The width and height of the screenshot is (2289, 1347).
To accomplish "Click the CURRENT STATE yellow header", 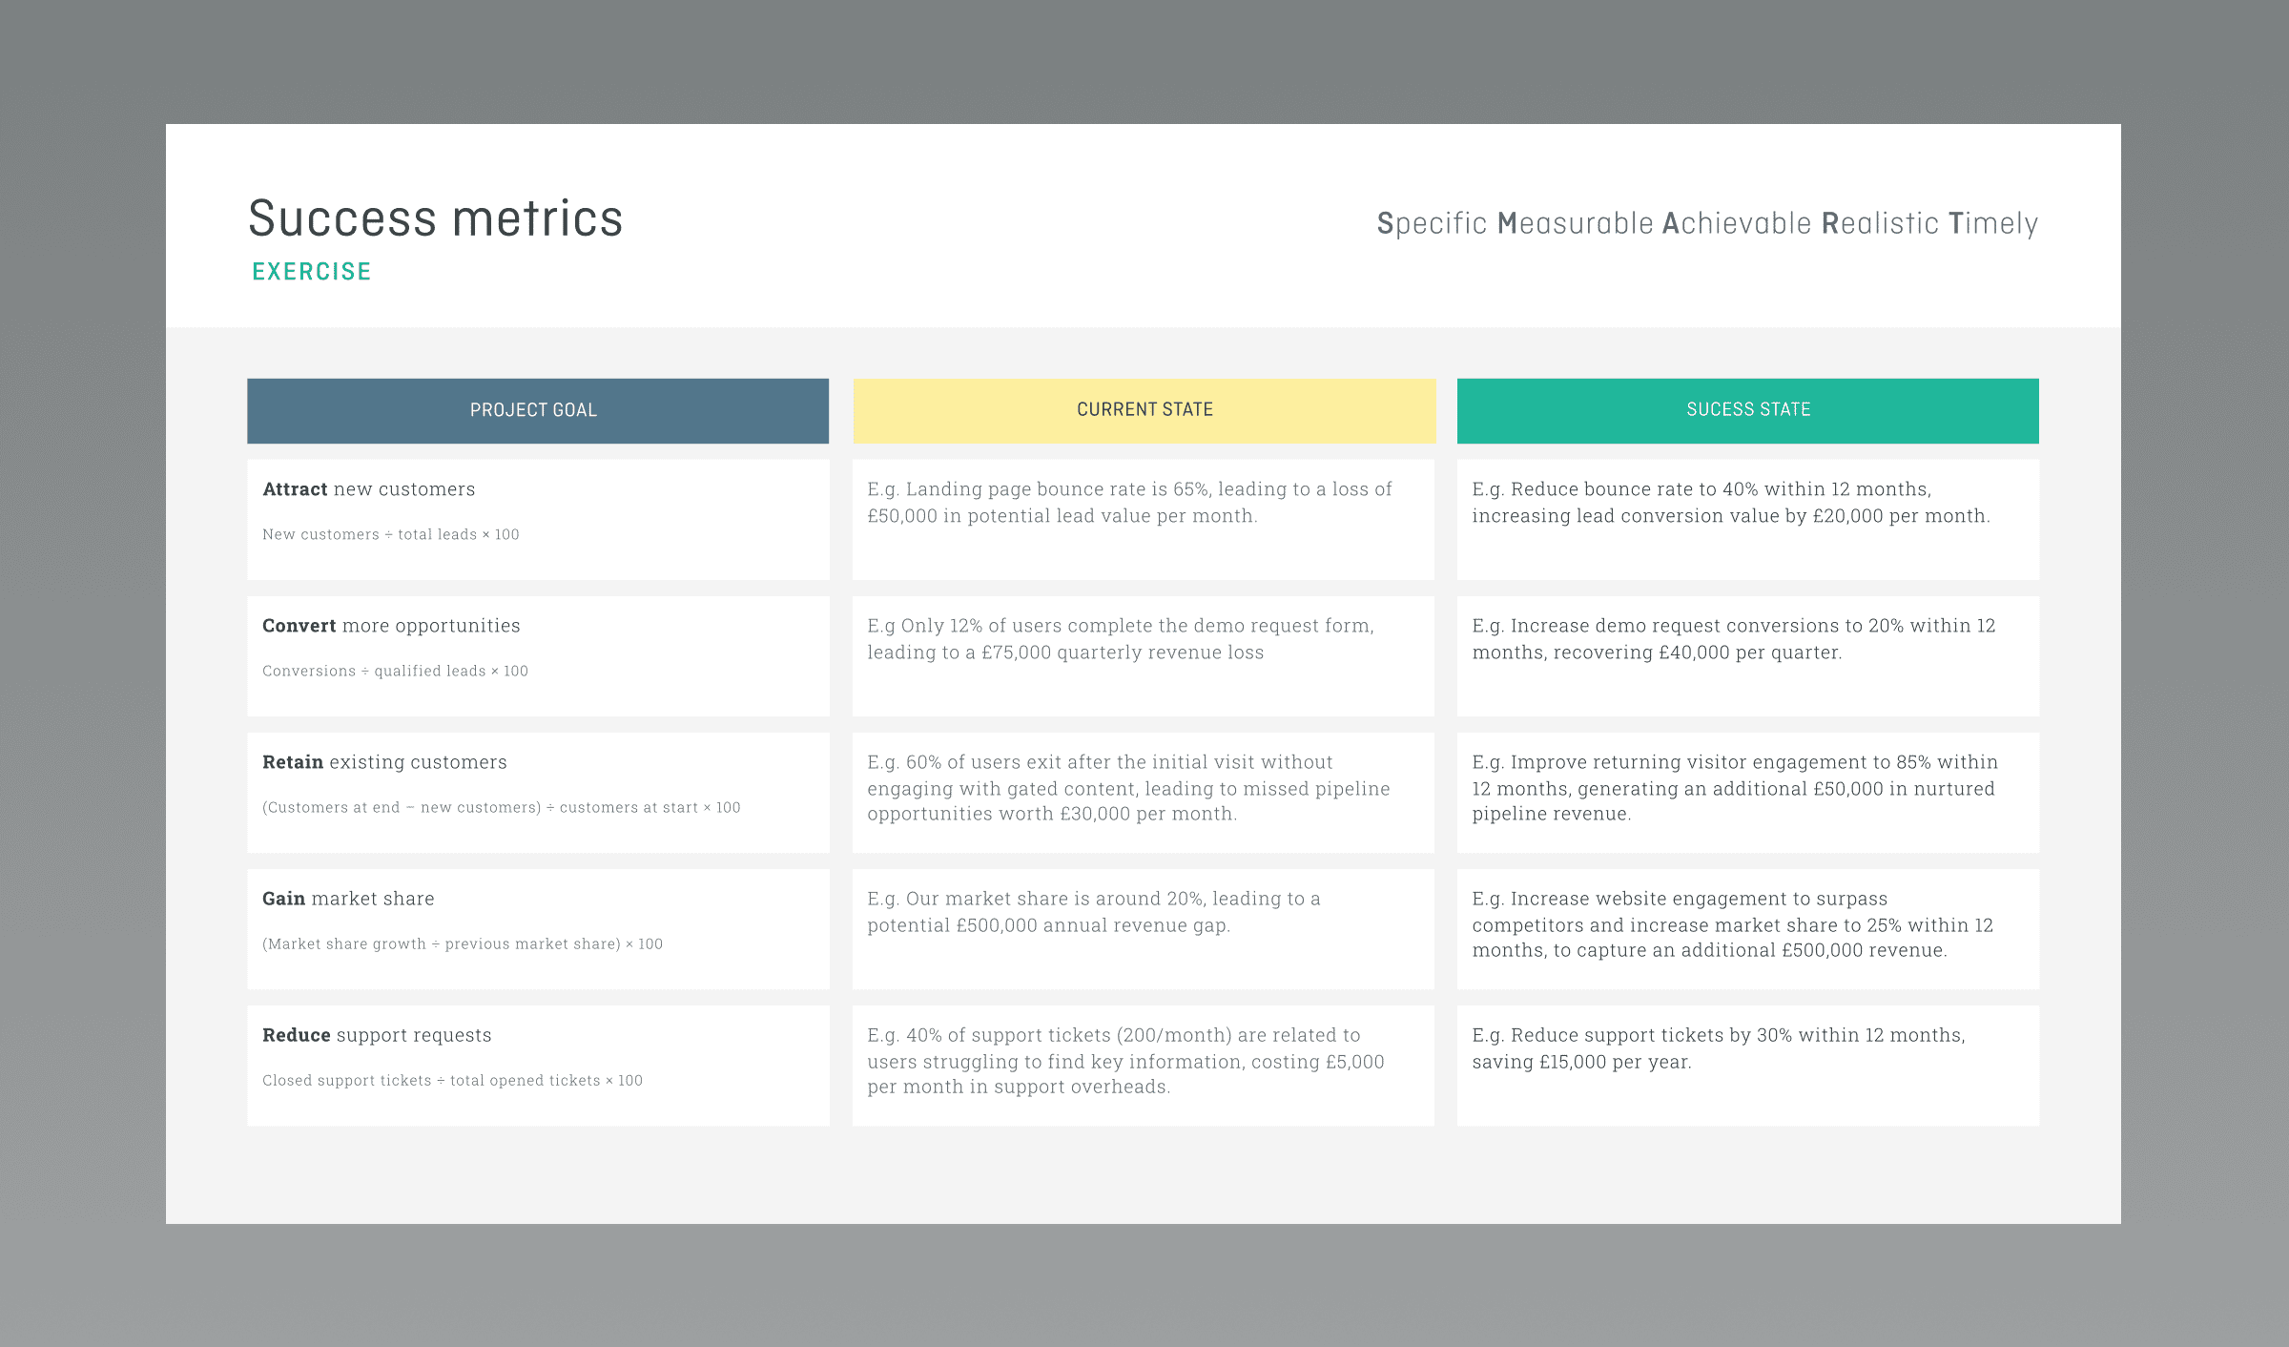I will (x=1144, y=410).
